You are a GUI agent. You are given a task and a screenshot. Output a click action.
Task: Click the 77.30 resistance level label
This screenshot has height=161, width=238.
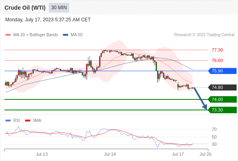pyautogui.click(x=217, y=50)
